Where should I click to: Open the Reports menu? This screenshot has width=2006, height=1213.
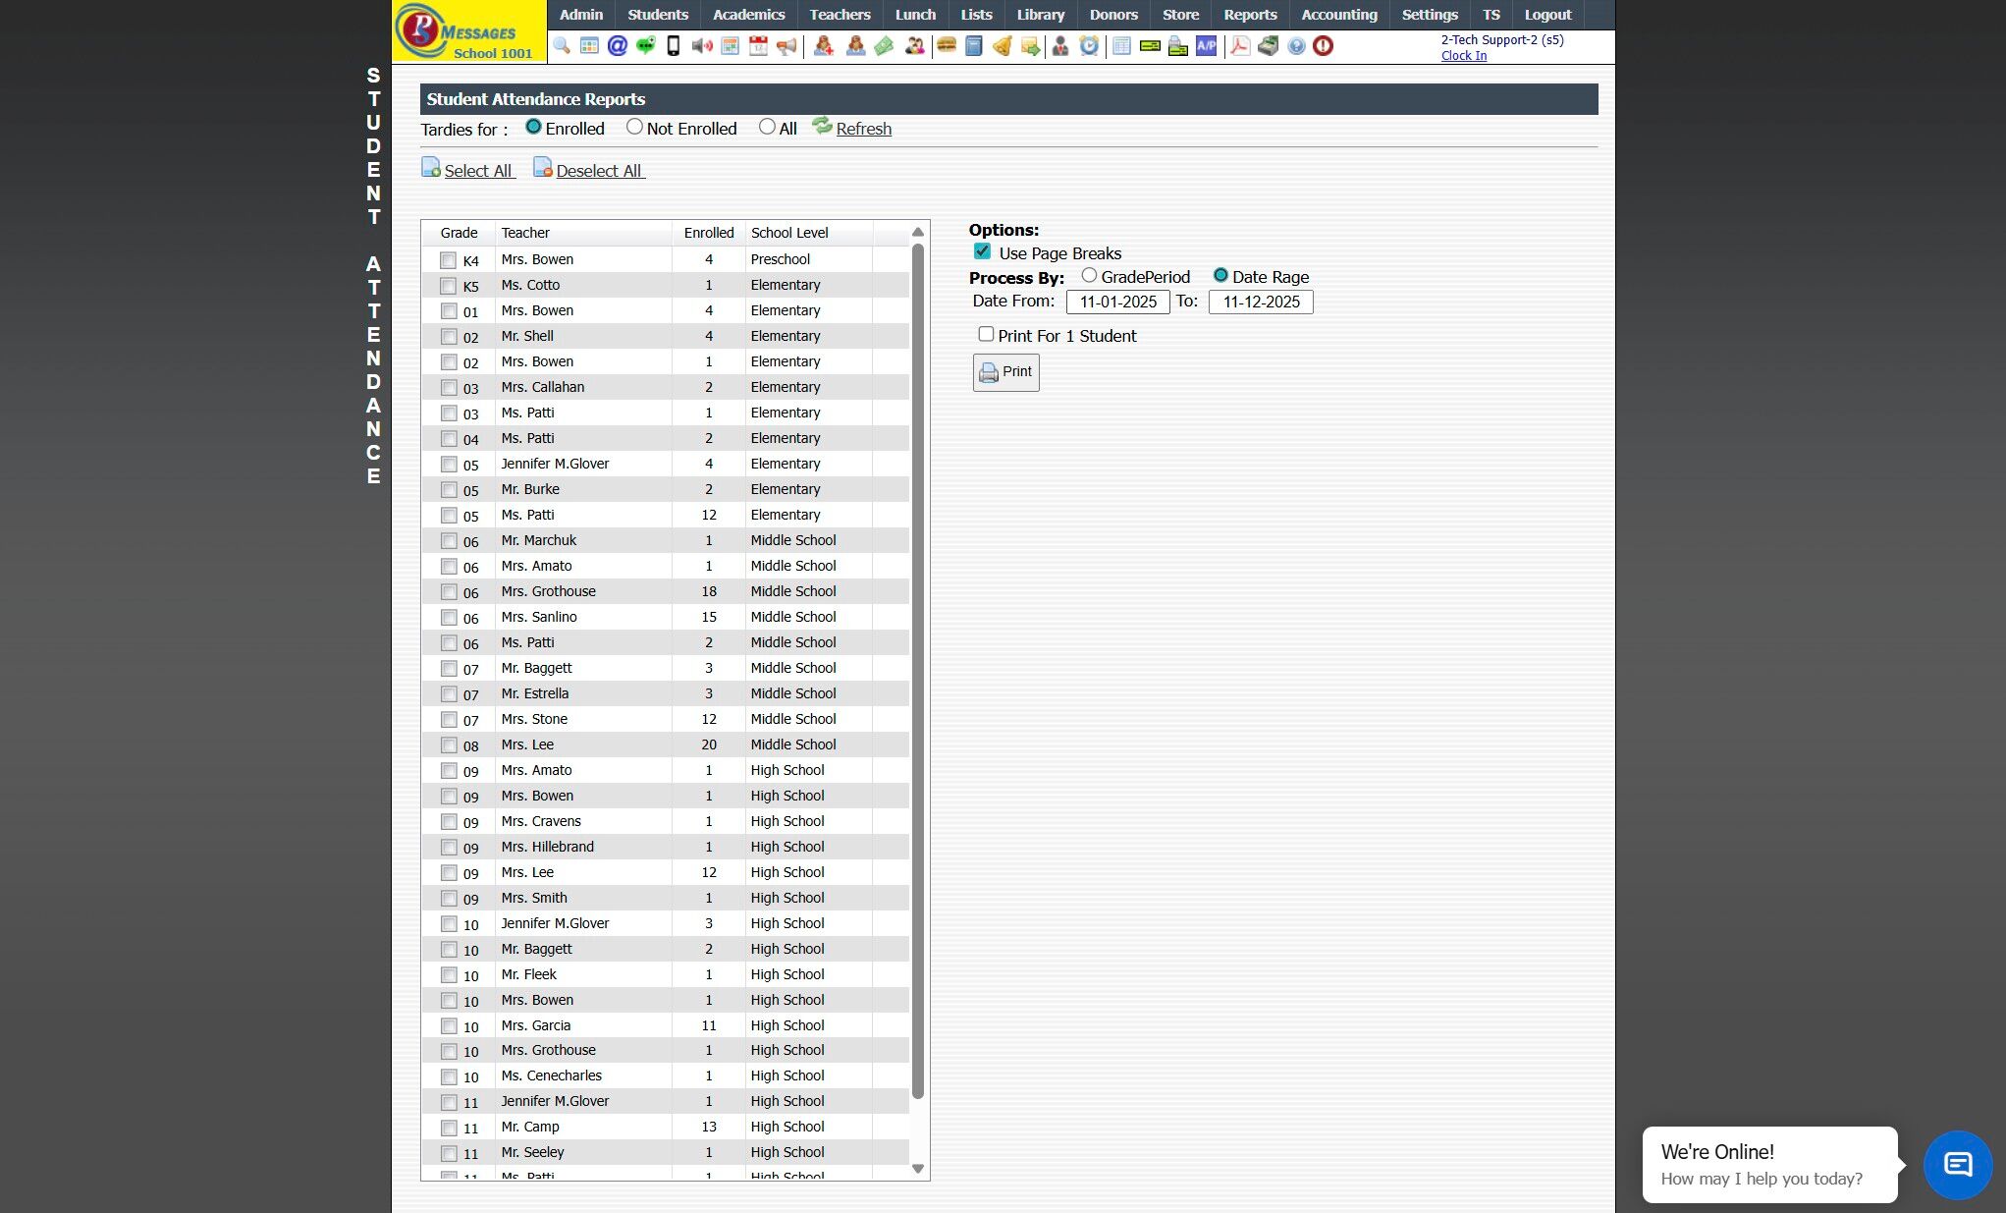[x=1249, y=15]
